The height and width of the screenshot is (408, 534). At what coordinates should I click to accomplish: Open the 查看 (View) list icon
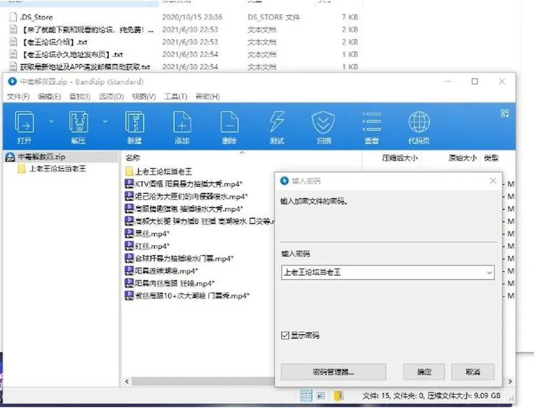click(x=372, y=122)
